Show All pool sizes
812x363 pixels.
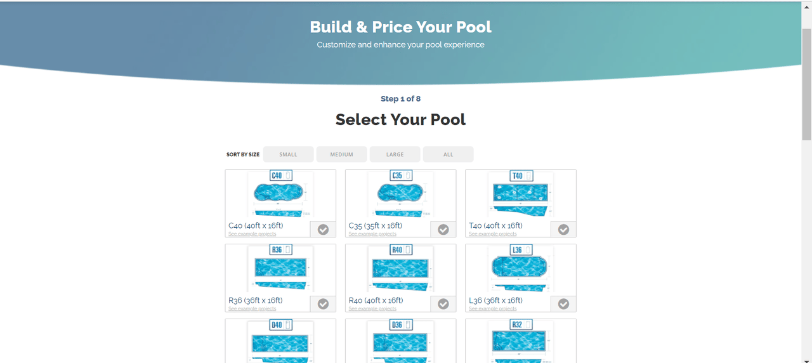click(x=448, y=154)
